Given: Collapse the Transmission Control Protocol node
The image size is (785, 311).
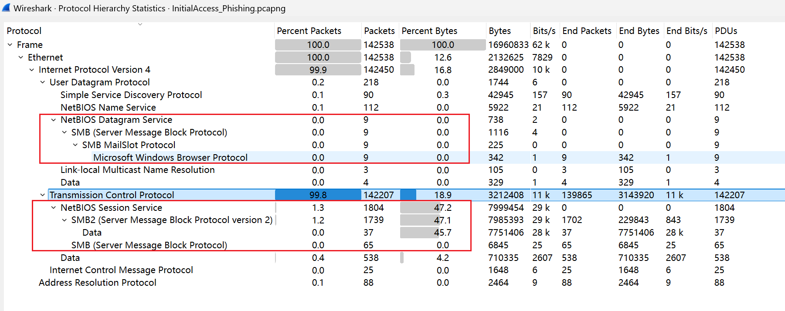Looking at the screenshot, I should [x=43, y=195].
